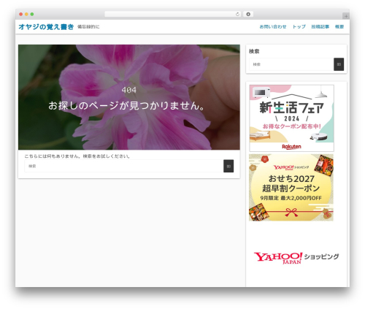
Task: Click the 検索 sidebar widget heading
Action: point(254,51)
